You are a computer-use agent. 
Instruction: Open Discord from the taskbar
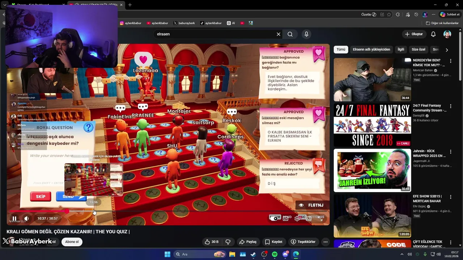(285, 254)
